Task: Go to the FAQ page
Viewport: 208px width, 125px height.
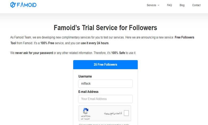Action: [x=169, y=5]
